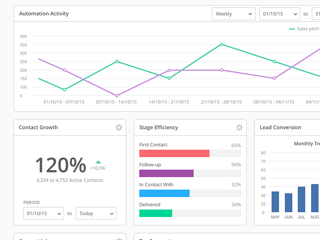
Task: Click the Delivered stage label
Action: [150, 204]
